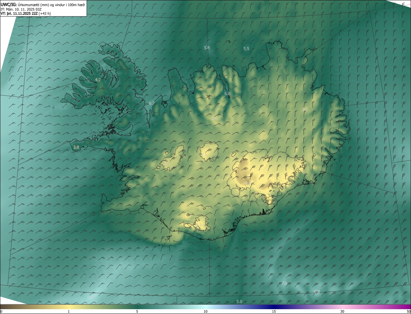Viewport: 411px width, 314px height.
Task: Click the valid time line "VT: Þri. 11.11.2025 22Z (+43 h)"
Action: pos(26,13)
